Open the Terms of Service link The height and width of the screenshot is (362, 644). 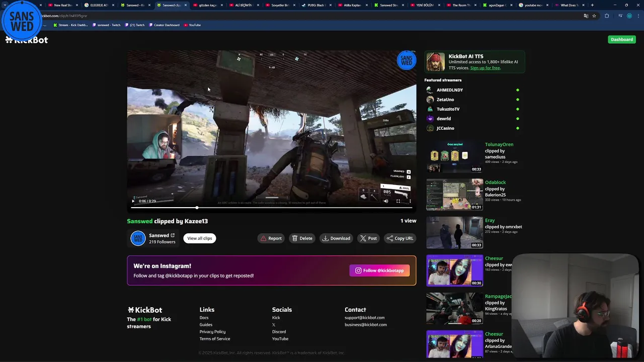pos(215,339)
